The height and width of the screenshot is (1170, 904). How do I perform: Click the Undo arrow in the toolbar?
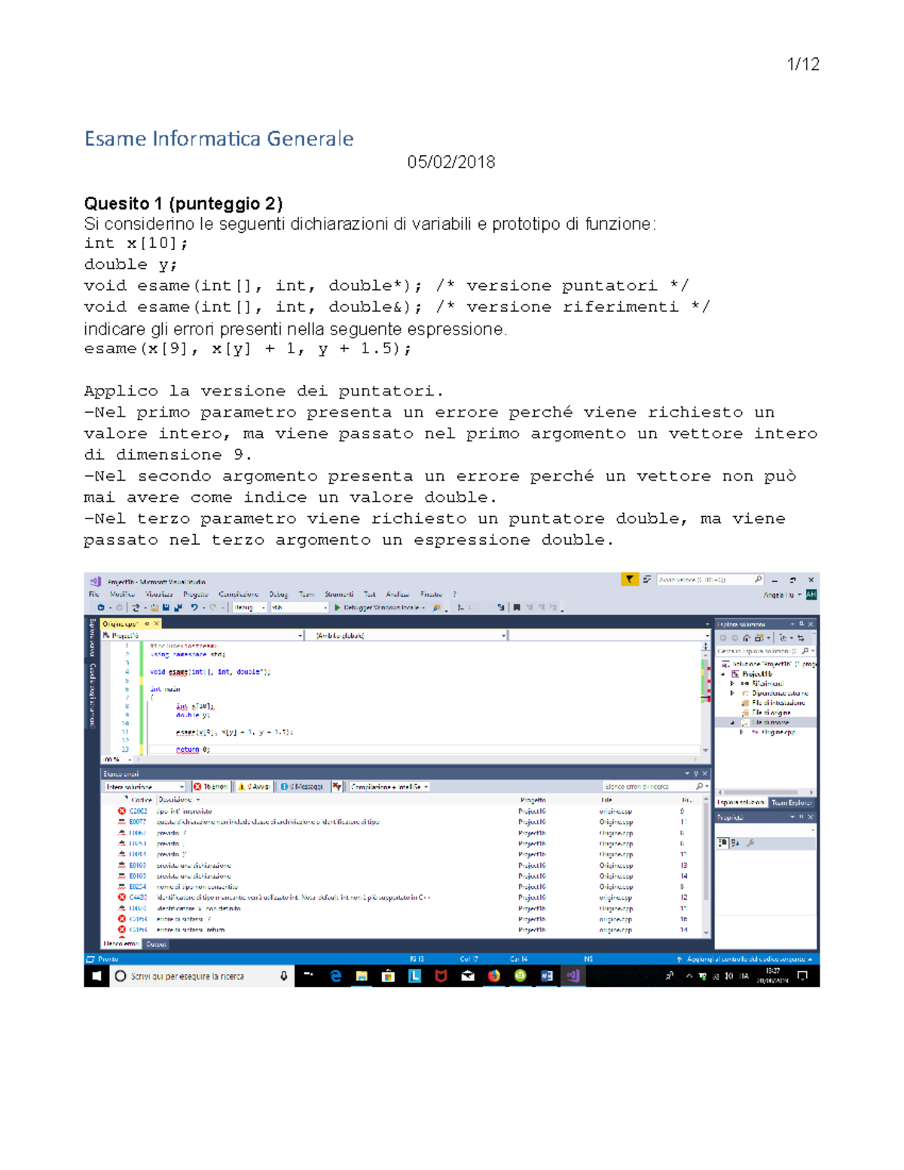click(194, 607)
